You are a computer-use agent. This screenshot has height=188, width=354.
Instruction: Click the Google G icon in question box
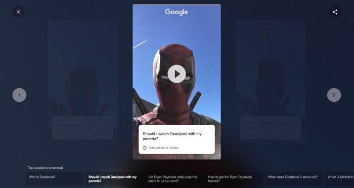point(145,148)
